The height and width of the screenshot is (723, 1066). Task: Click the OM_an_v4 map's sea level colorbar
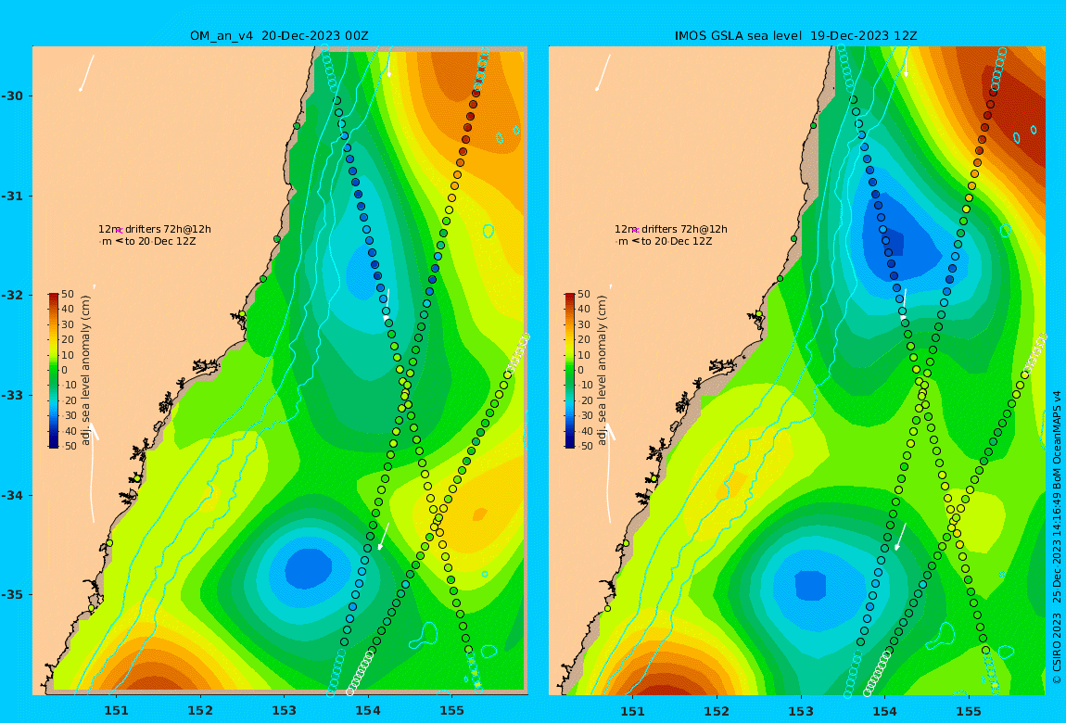54,371
